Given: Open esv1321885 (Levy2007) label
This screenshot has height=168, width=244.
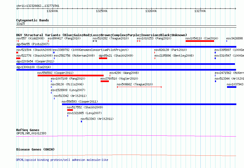Looking at the screenshot, I should click(84, 113).
